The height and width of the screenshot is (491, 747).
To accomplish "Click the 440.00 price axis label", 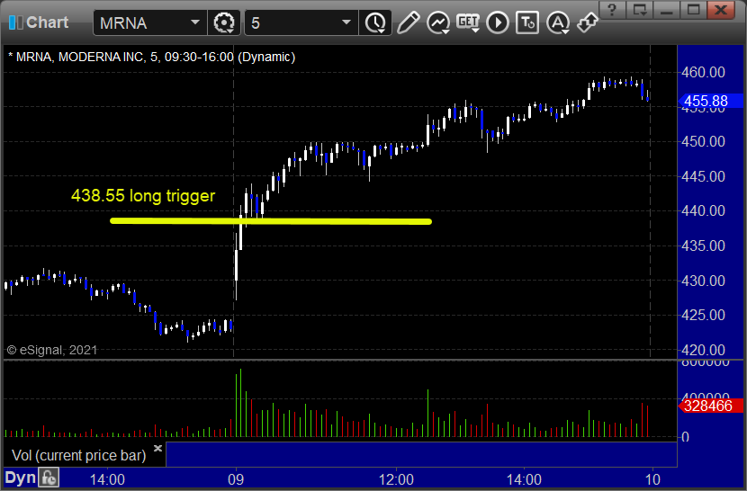I will coord(703,211).
